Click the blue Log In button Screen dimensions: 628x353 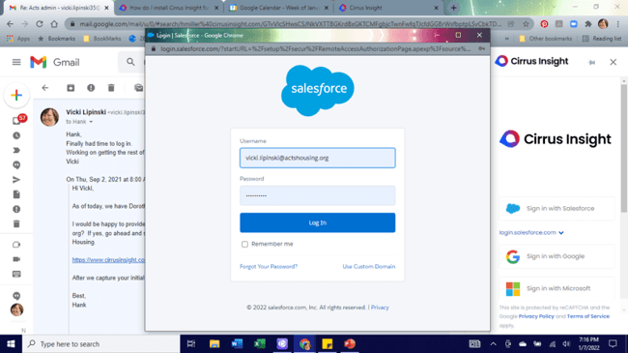(x=318, y=222)
